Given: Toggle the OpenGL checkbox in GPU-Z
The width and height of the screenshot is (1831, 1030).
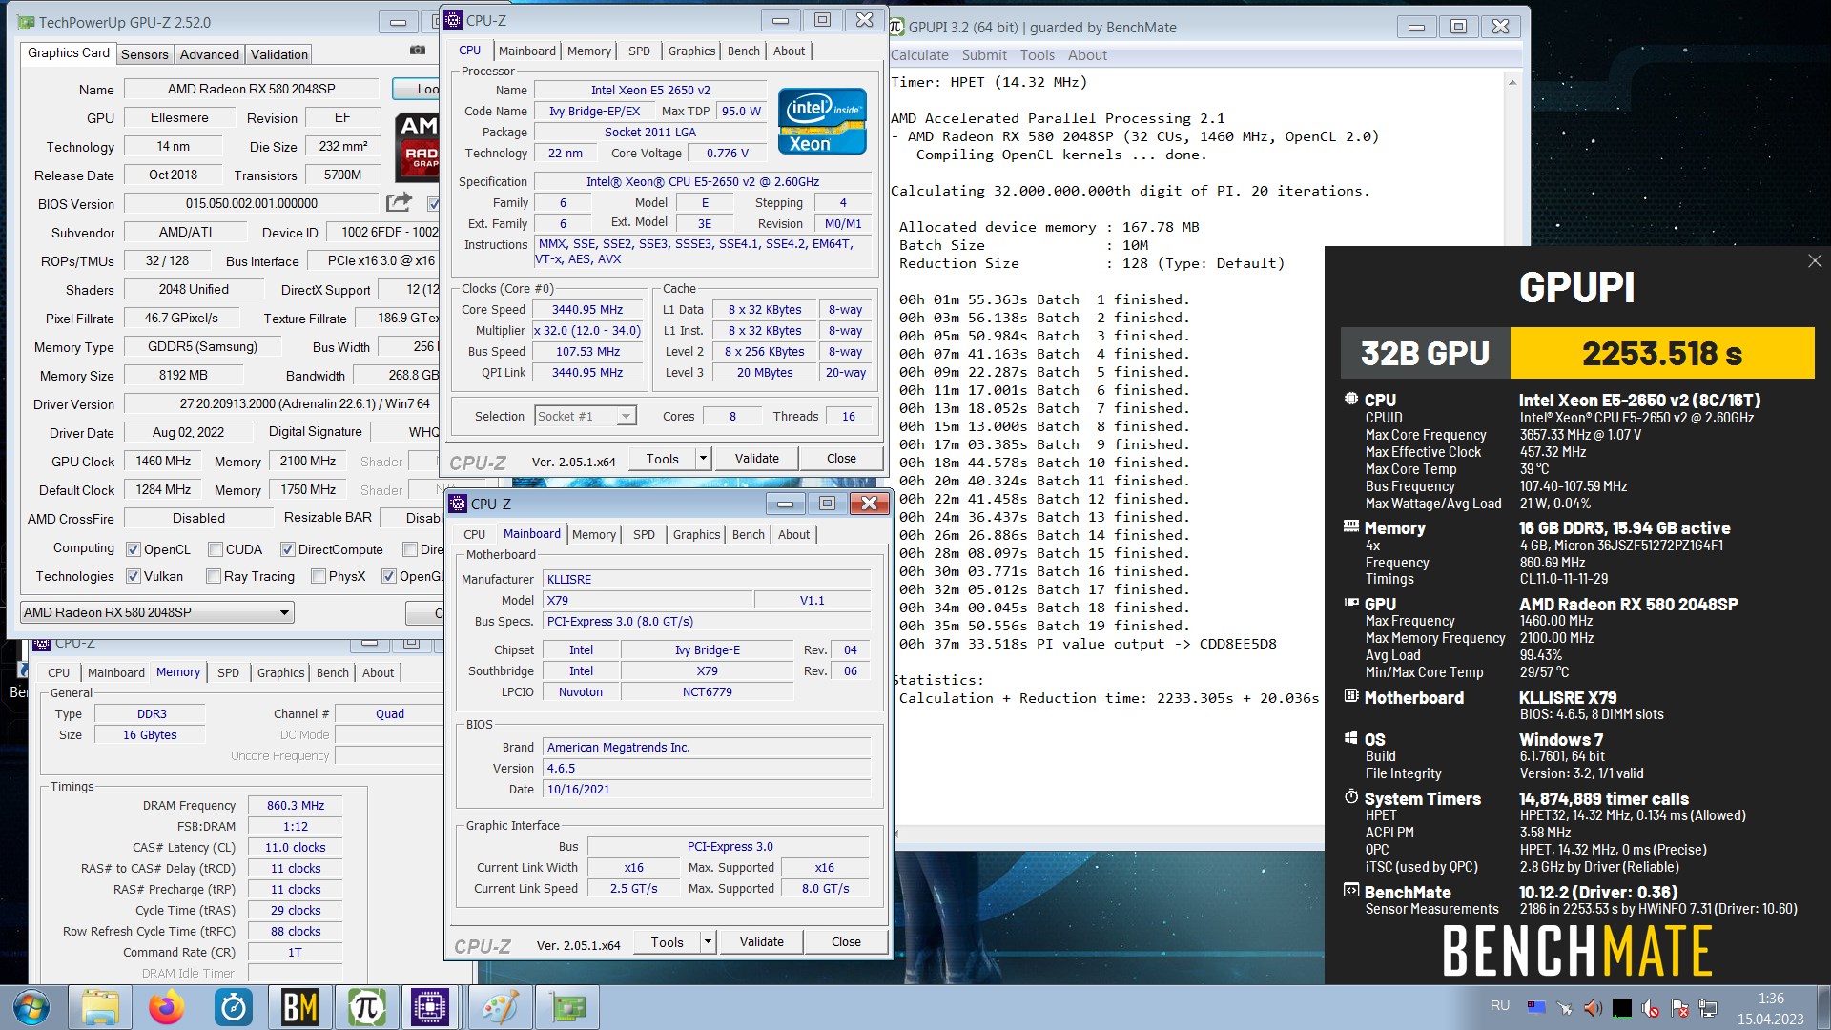Looking at the screenshot, I should tap(388, 576).
